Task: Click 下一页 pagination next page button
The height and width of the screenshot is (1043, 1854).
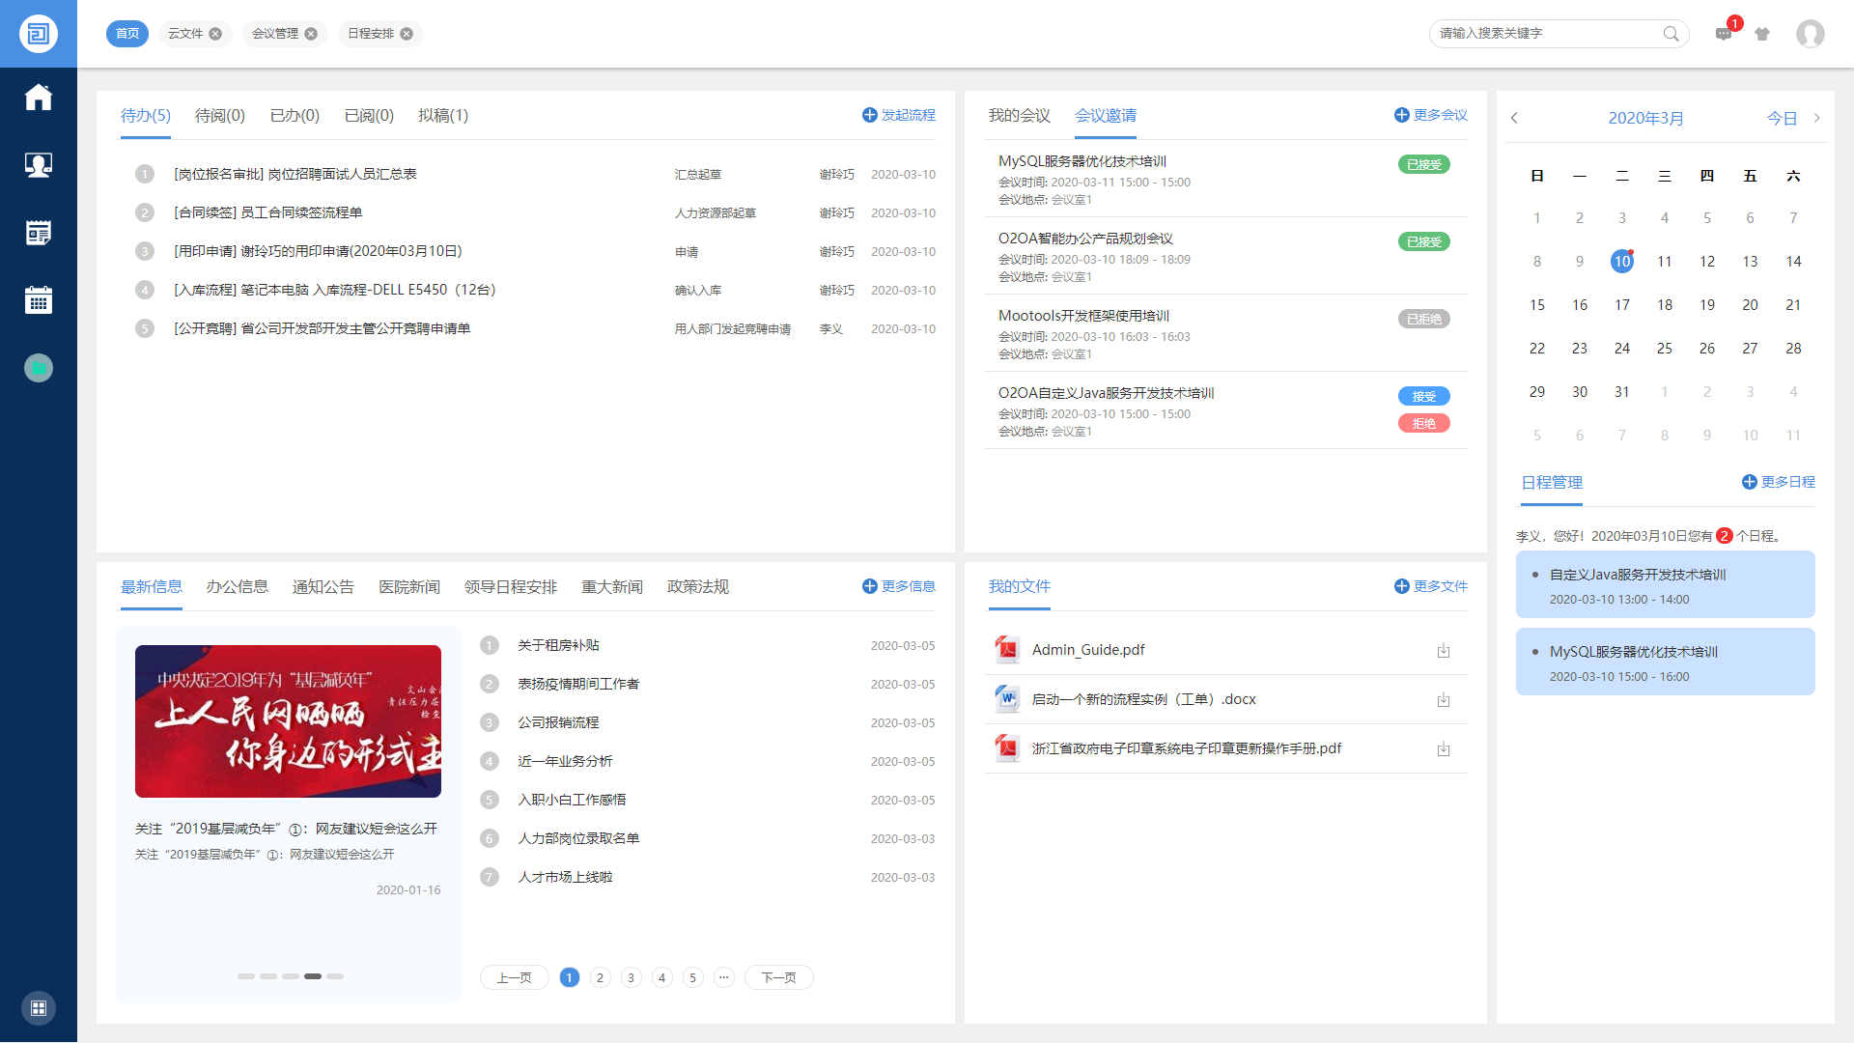Action: (776, 978)
